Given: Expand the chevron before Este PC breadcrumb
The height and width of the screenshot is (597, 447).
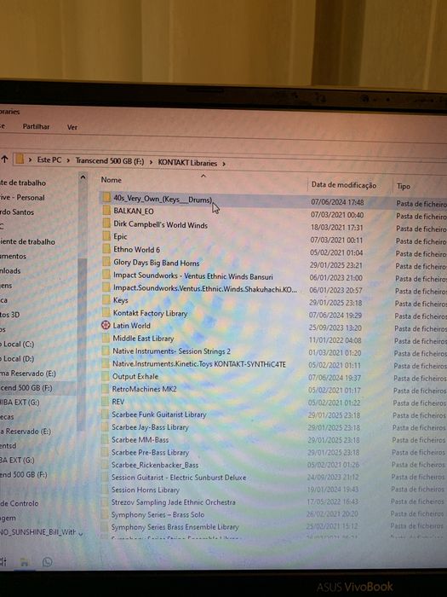Looking at the screenshot, I should click(x=30, y=159).
